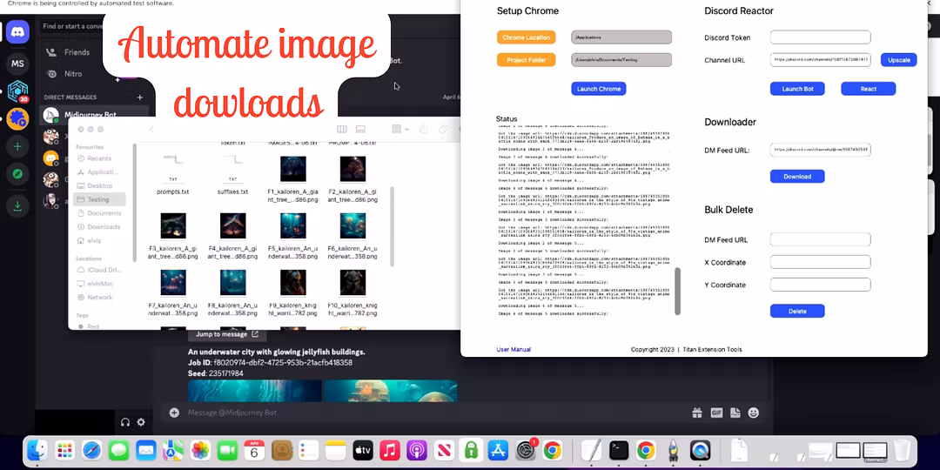940x470 pixels.
Task: Open the User Manual link
Action: click(514, 350)
